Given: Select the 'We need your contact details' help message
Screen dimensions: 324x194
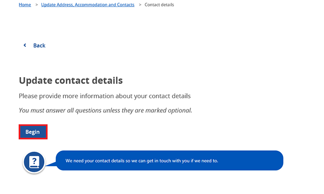Looking at the screenshot, I should (x=142, y=161).
